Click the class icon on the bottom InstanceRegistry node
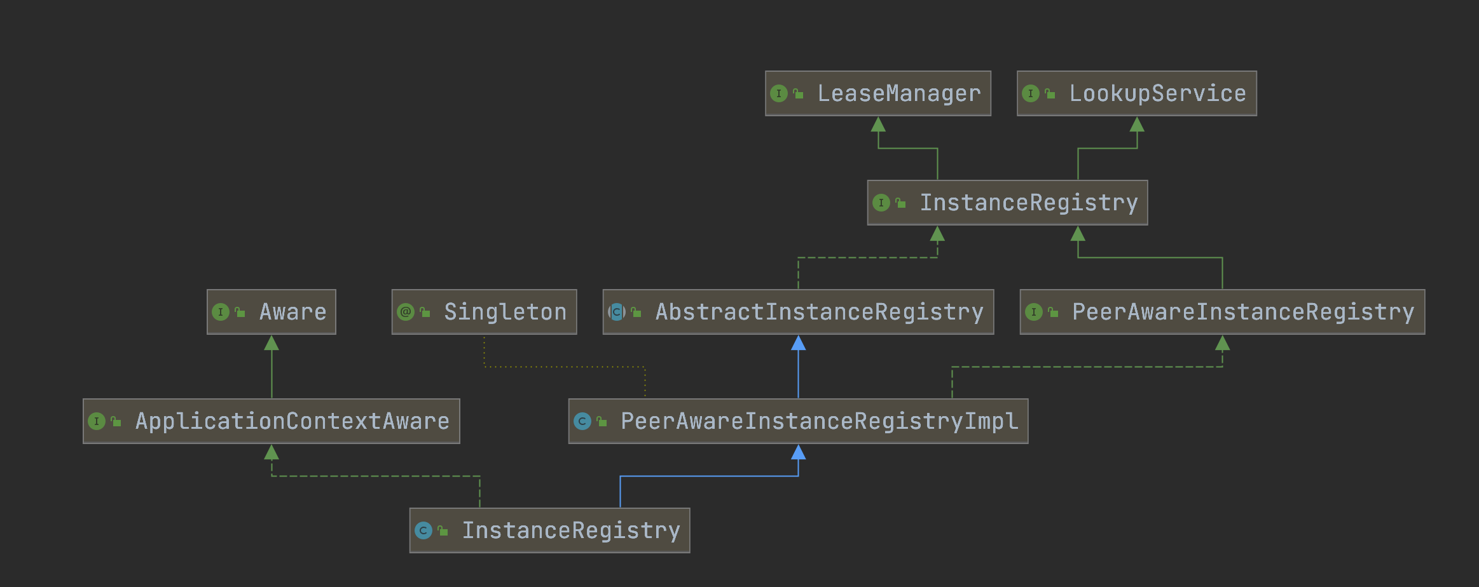This screenshot has height=587, width=1479. click(423, 530)
